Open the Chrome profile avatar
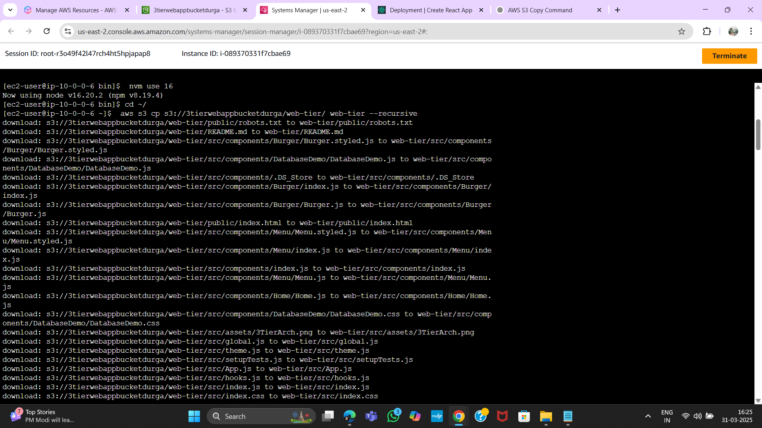The height and width of the screenshot is (428, 762). click(x=733, y=31)
